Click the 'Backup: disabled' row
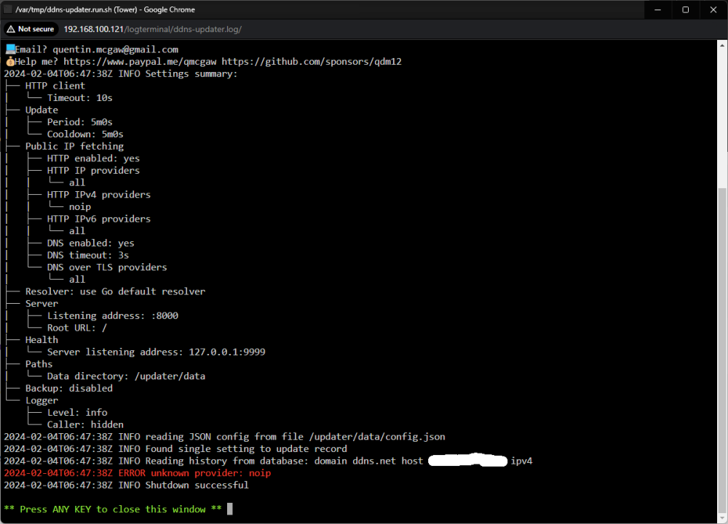728x524 pixels. click(69, 388)
